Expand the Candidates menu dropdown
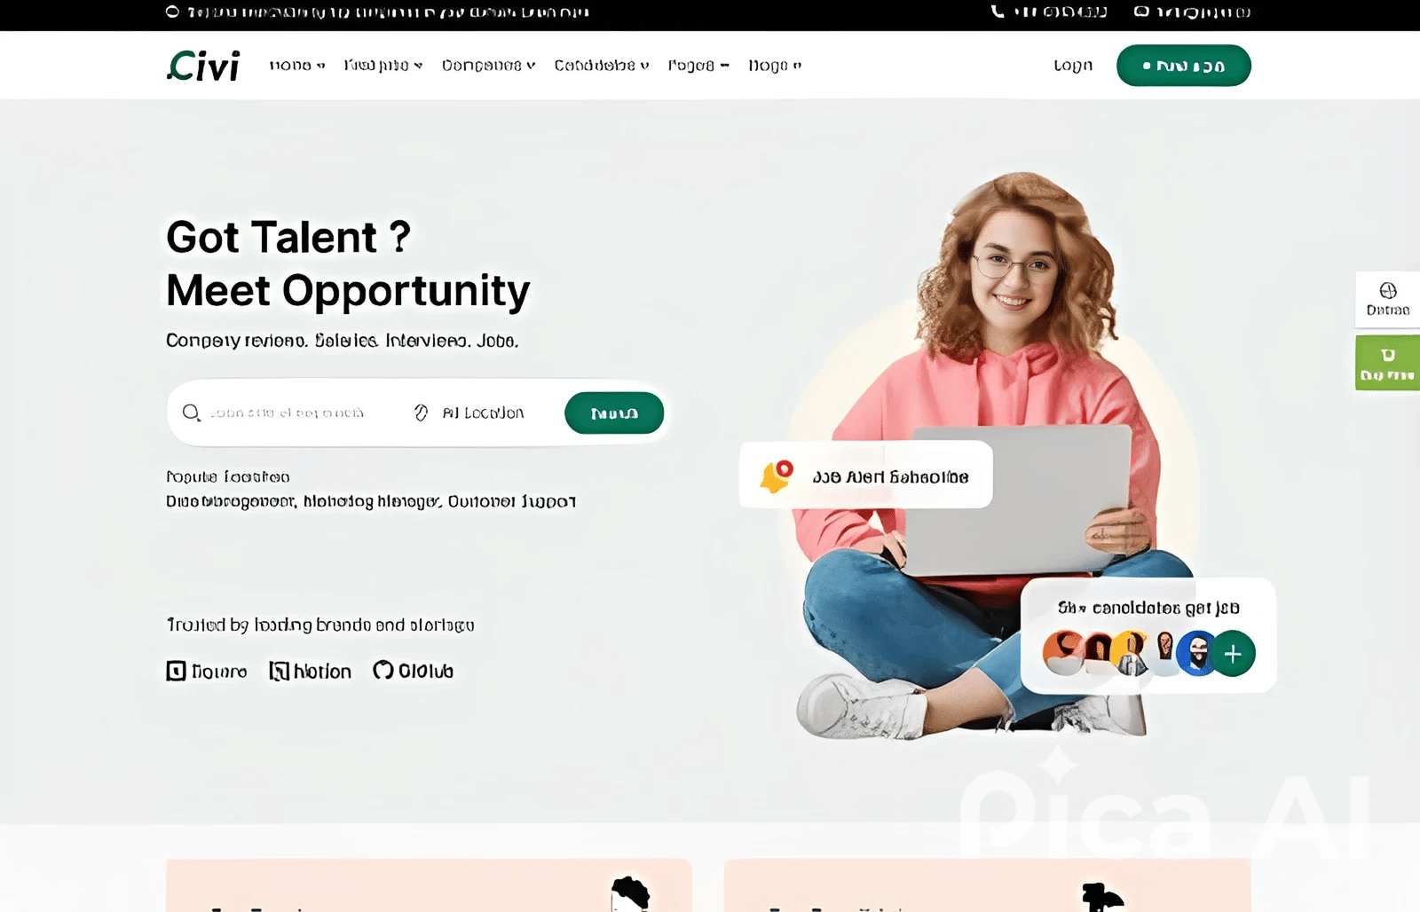The width and height of the screenshot is (1420, 912). [602, 66]
